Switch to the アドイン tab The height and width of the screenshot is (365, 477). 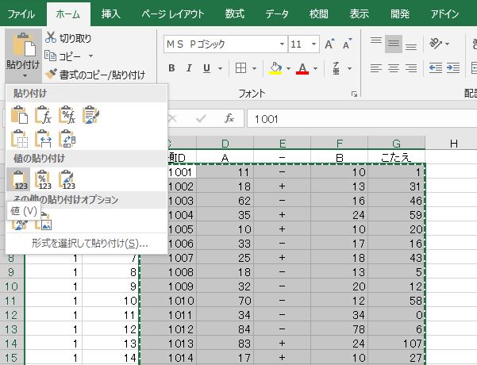click(444, 14)
